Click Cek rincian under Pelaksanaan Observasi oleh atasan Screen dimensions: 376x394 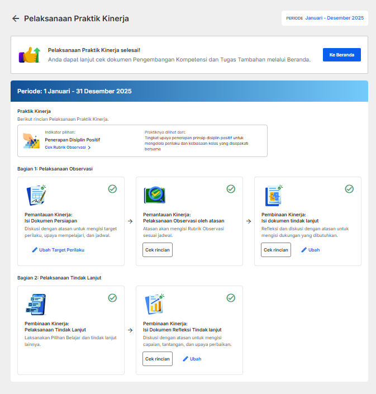pos(158,250)
